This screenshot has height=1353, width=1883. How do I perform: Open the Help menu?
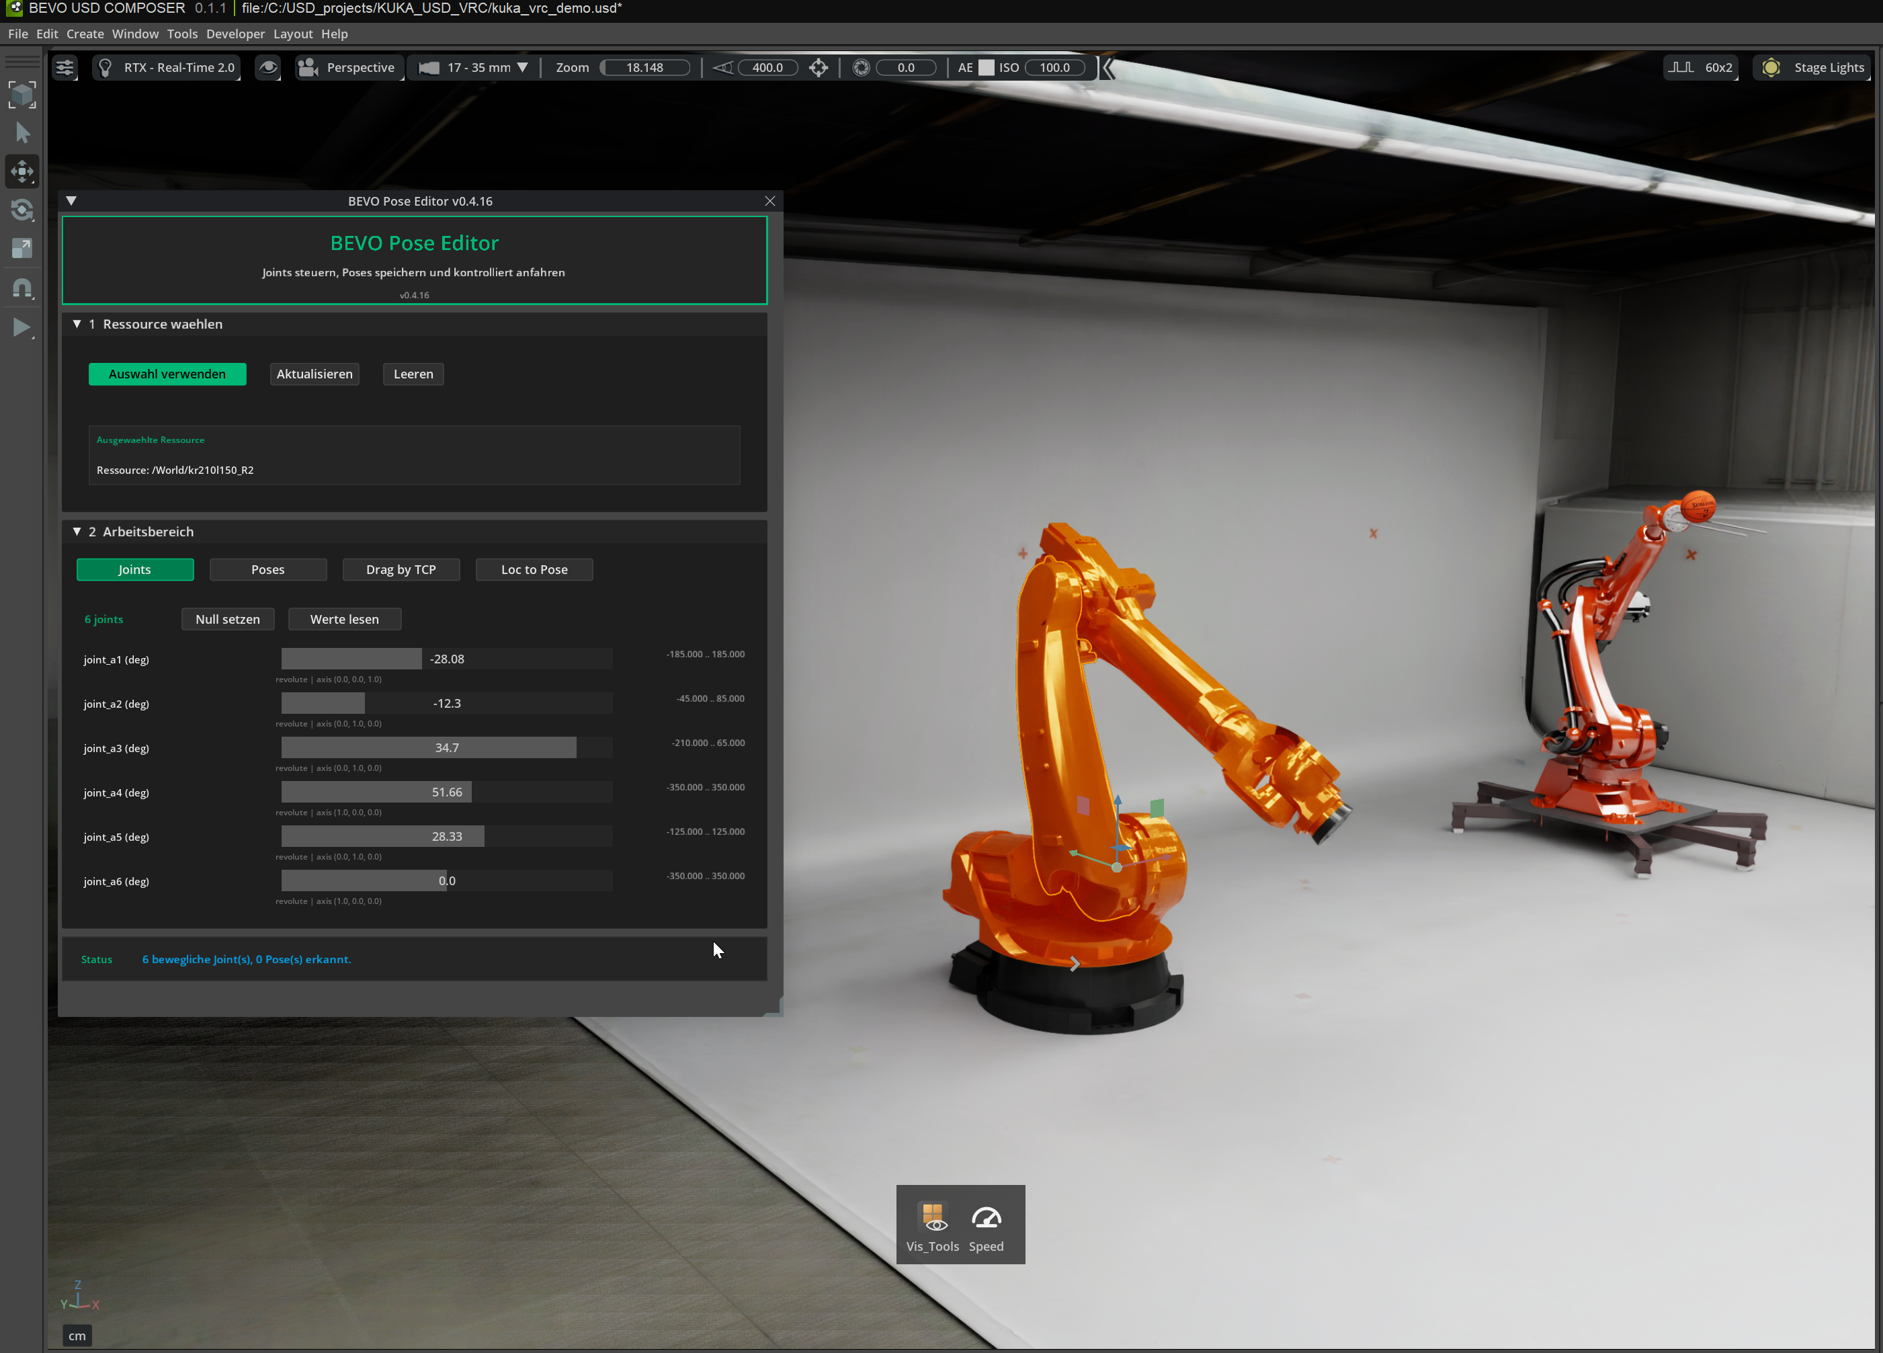(335, 34)
